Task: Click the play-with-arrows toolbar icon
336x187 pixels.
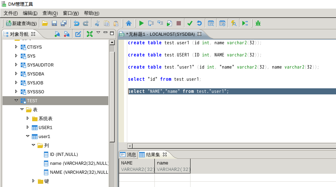Action: 245,23
